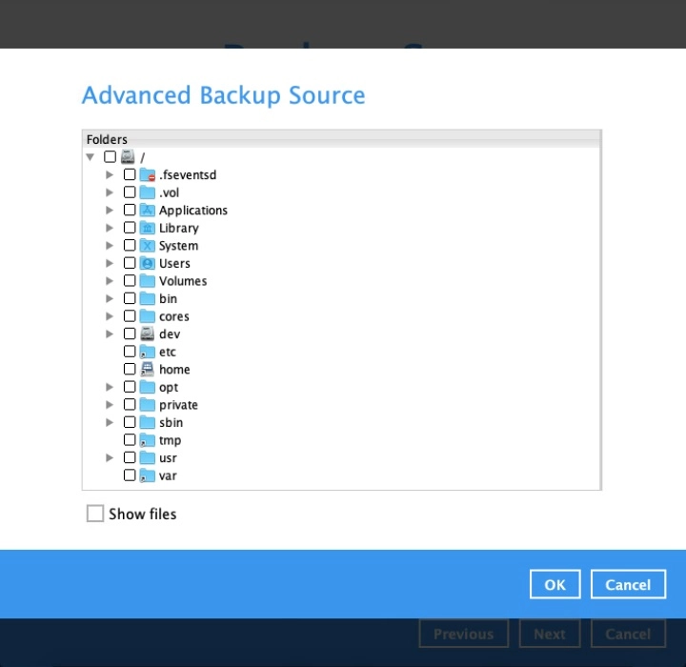
Task: Click the Applications folder icon
Action: (x=148, y=210)
